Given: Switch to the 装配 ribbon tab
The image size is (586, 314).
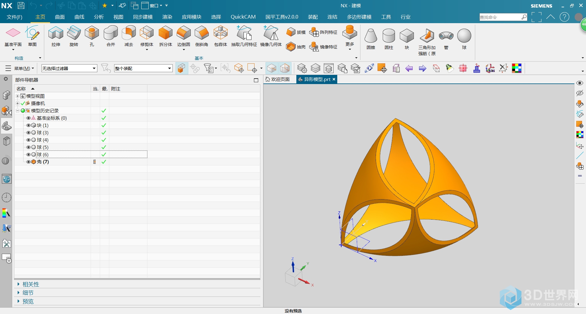Looking at the screenshot, I should pyautogui.click(x=313, y=17).
